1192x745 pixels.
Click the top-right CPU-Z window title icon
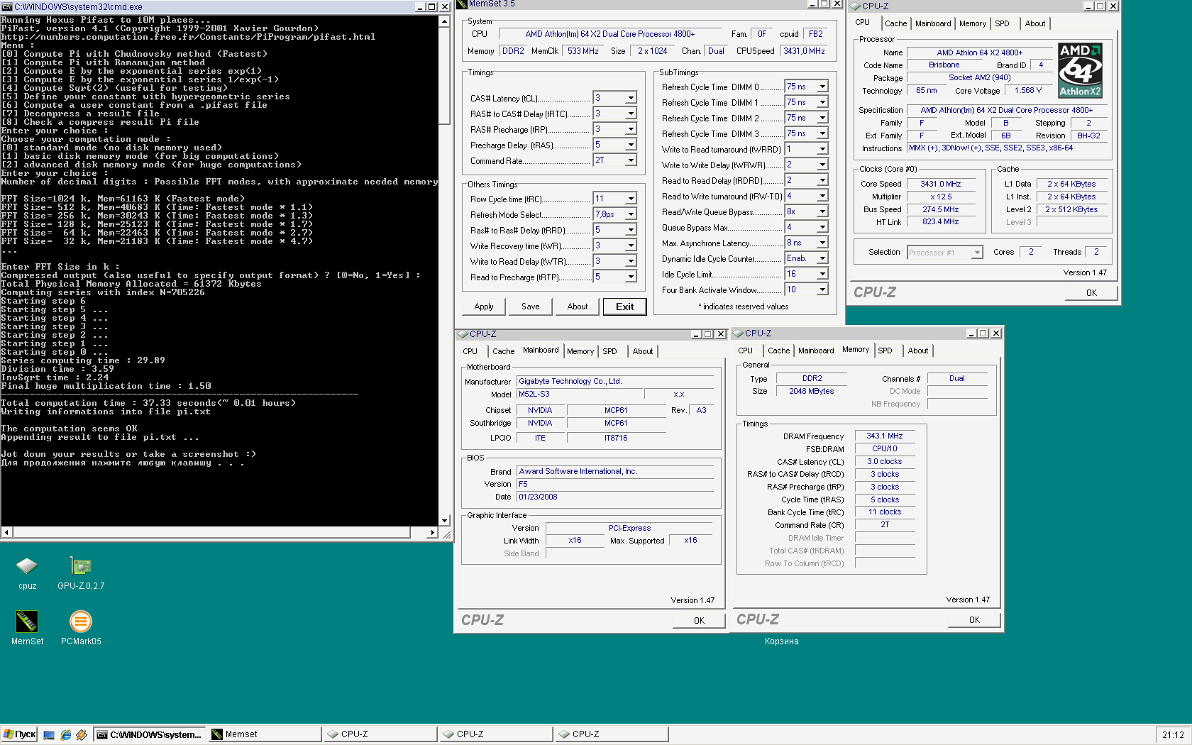pyautogui.click(x=855, y=6)
